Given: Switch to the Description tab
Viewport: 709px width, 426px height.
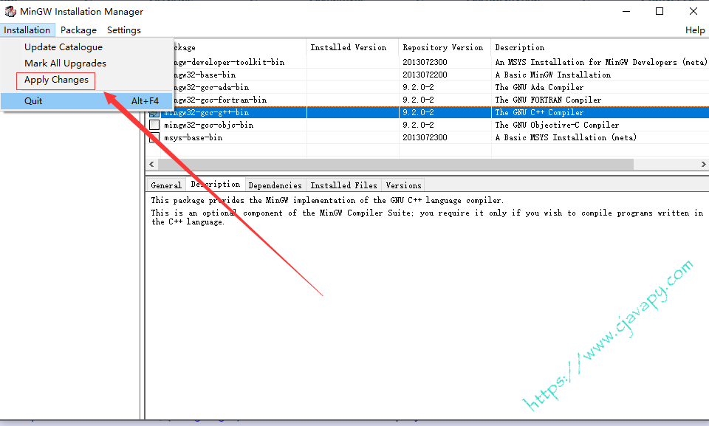Looking at the screenshot, I should tap(215, 184).
